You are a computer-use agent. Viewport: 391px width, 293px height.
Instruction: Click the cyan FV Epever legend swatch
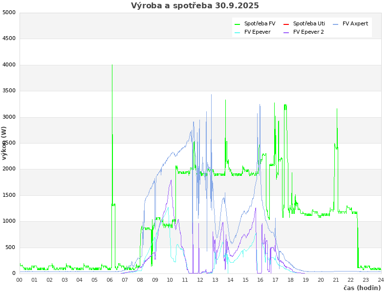(238, 32)
